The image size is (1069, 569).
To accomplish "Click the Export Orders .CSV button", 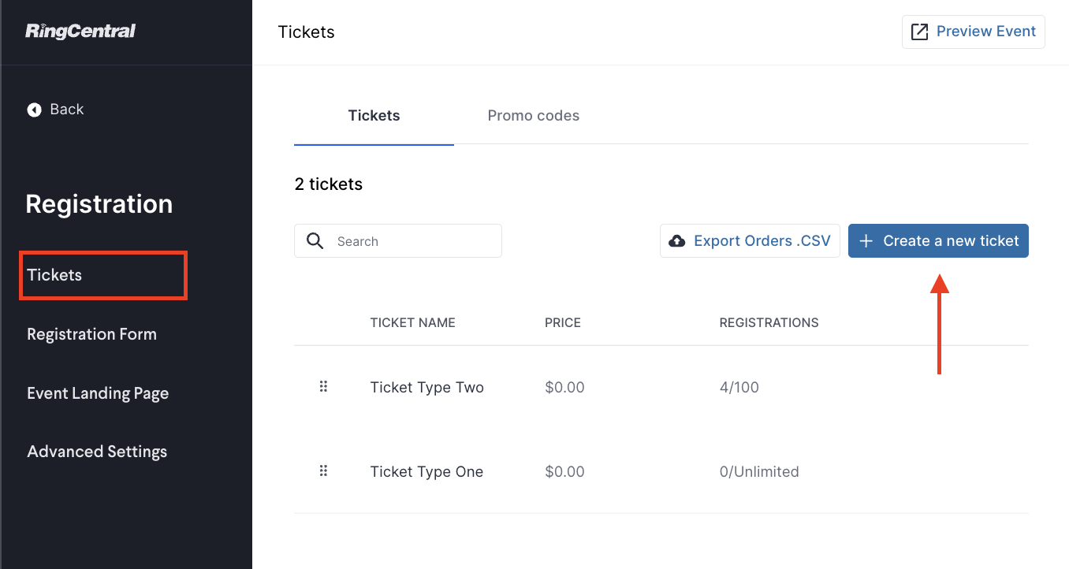I will click(x=750, y=241).
